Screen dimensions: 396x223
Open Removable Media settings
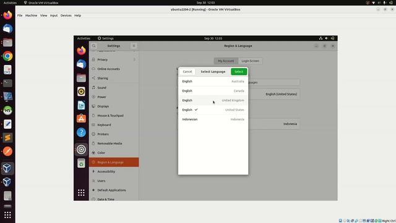(114, 143)
